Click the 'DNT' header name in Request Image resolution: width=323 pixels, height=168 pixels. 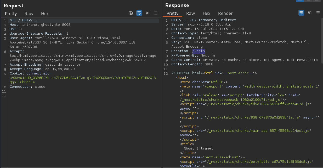tap(13, 29)
